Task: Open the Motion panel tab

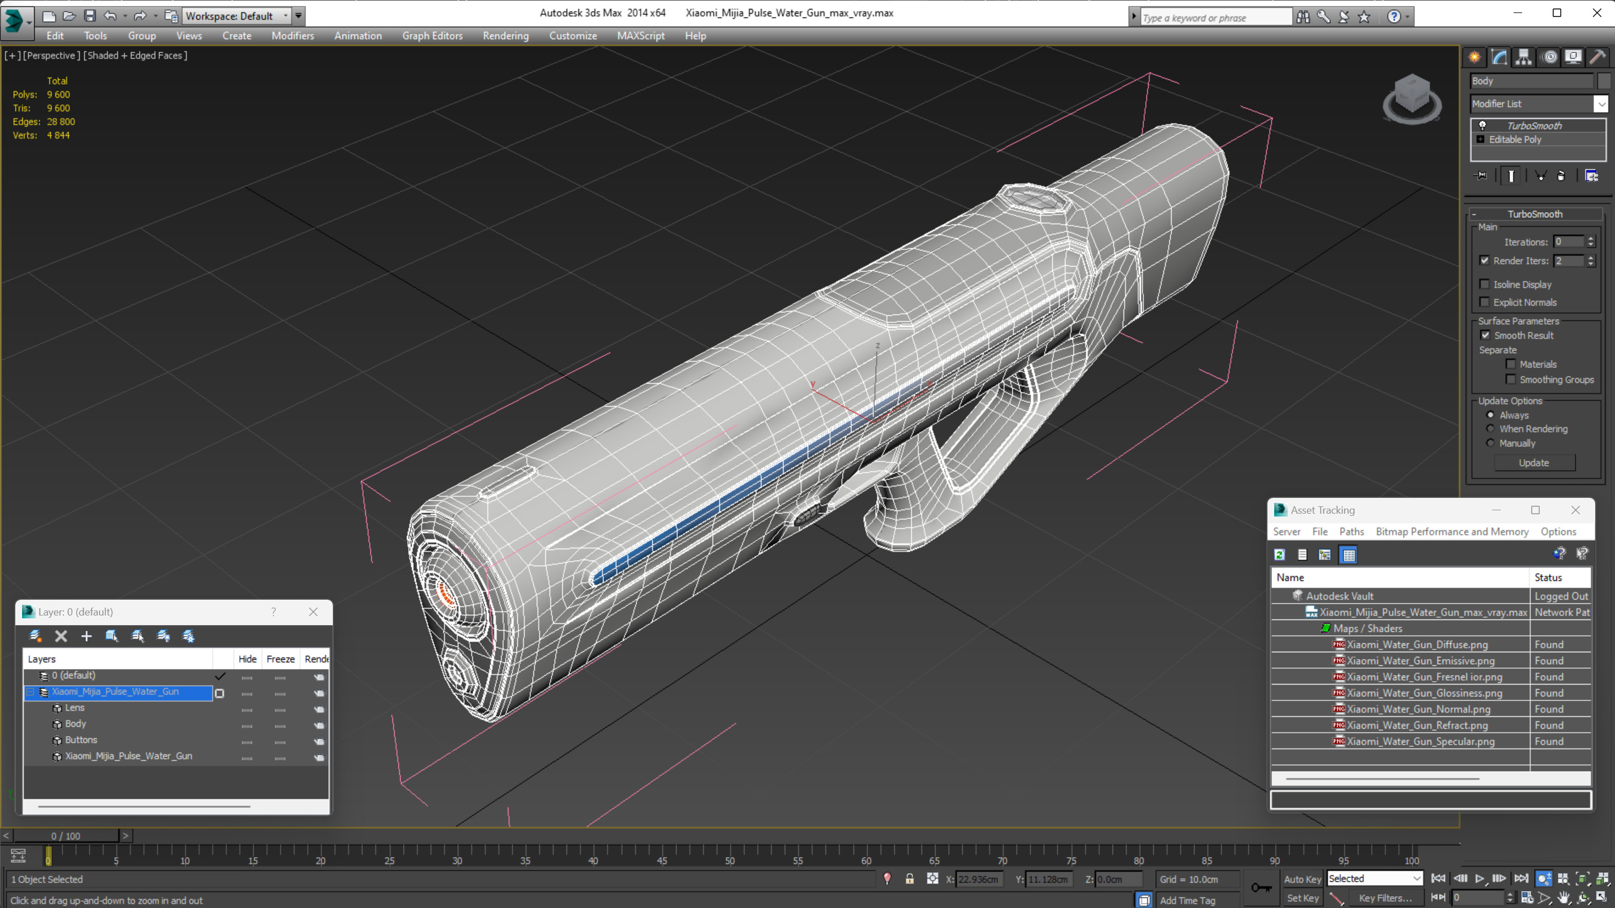Action: 1549,57
